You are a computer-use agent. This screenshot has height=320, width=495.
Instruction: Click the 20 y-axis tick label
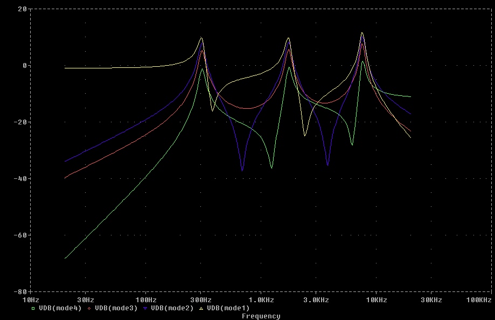coord(22,9)
